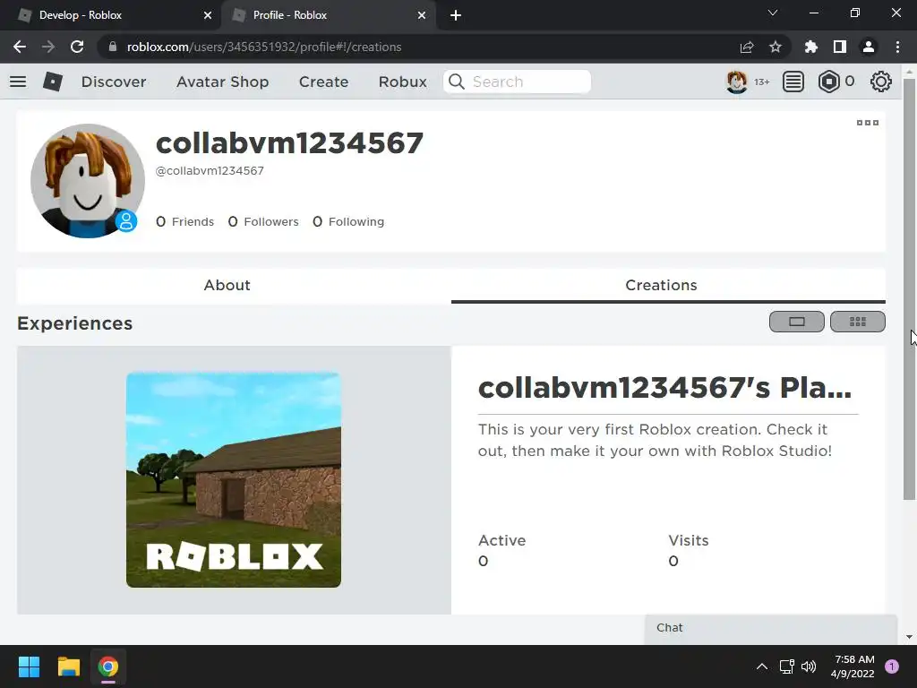Click the profile avatar picture

coord(88,181)
